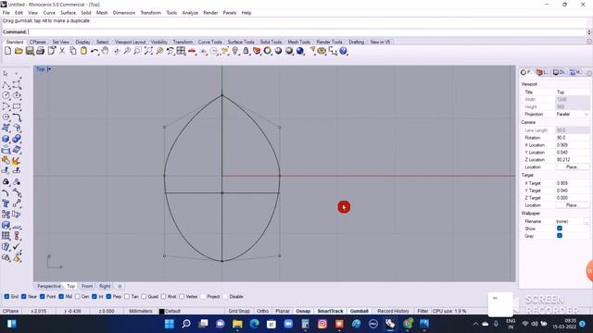Open the File menu

[x=6, y=13]
